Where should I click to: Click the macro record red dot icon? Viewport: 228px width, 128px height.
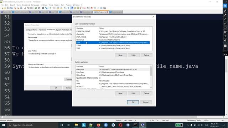point(92,8)
